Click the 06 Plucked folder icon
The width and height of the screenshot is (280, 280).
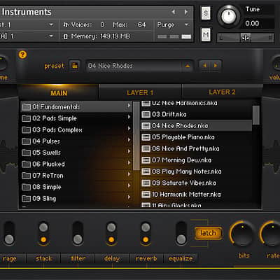pos(26,164)
